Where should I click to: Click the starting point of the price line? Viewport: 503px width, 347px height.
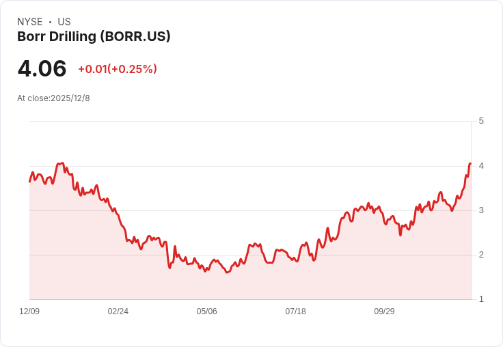pos(29,181)
